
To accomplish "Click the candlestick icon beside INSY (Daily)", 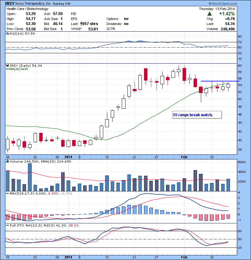I will (x=7, y=65).
